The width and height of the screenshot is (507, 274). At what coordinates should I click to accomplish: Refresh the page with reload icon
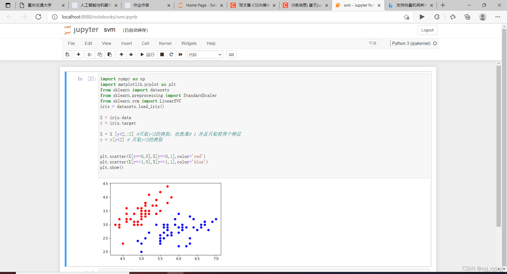click(x=38, y=17)
